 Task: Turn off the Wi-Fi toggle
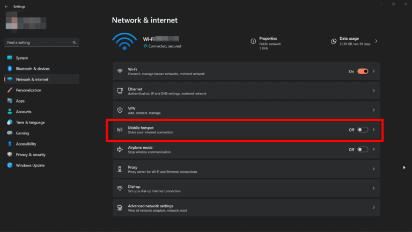tap(363, 71)
